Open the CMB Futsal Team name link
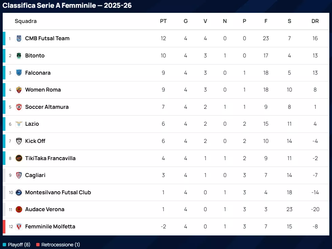 (x=47, y=39)
